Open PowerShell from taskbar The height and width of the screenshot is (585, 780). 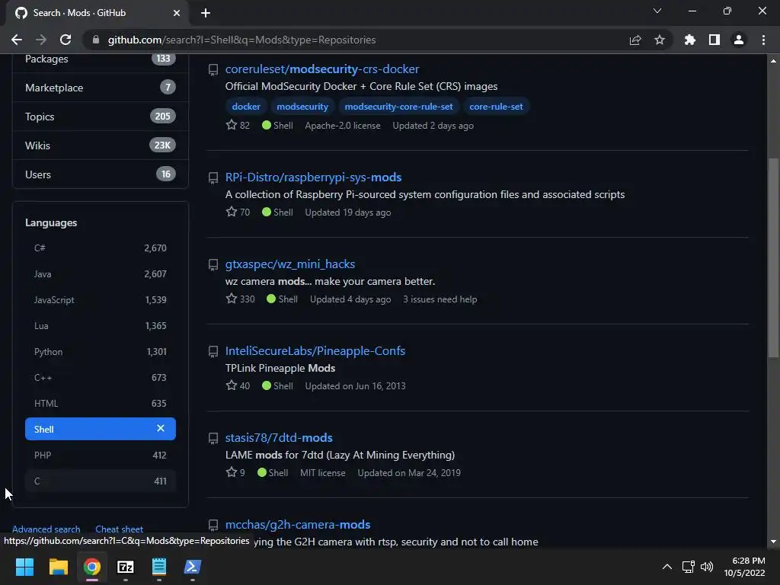pyautogui.click(x=193, y=567)
